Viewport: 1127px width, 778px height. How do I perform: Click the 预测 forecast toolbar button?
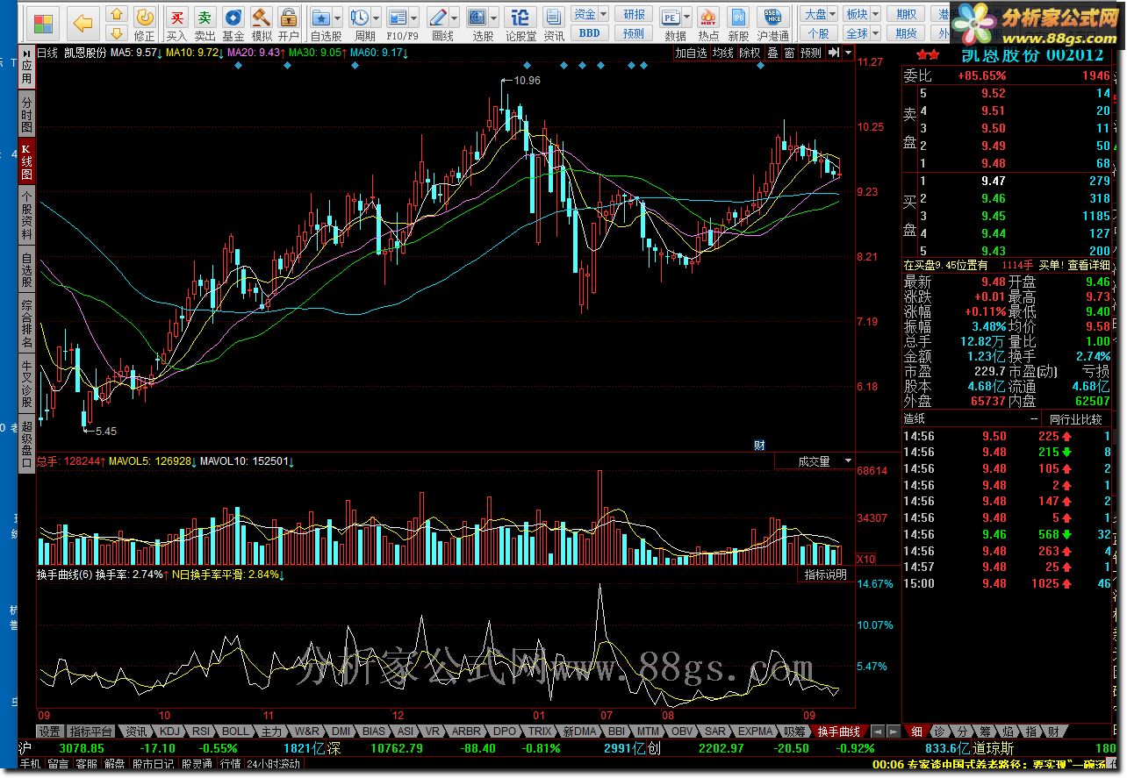coord(634,33)
